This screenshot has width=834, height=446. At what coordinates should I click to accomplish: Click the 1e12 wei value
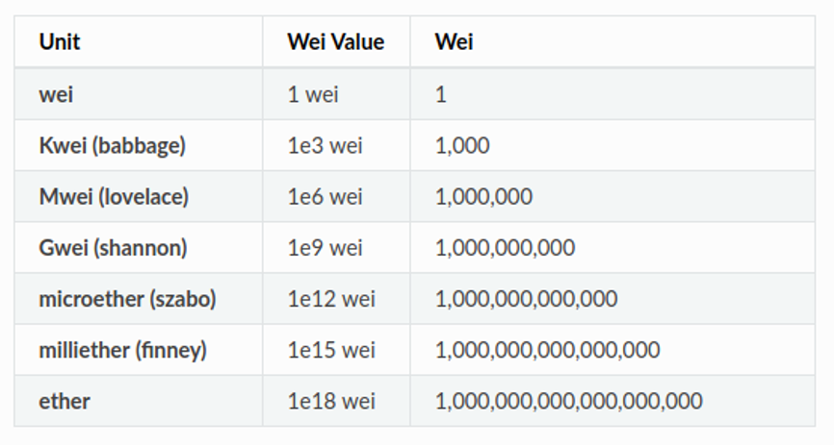tap(331, 299)
